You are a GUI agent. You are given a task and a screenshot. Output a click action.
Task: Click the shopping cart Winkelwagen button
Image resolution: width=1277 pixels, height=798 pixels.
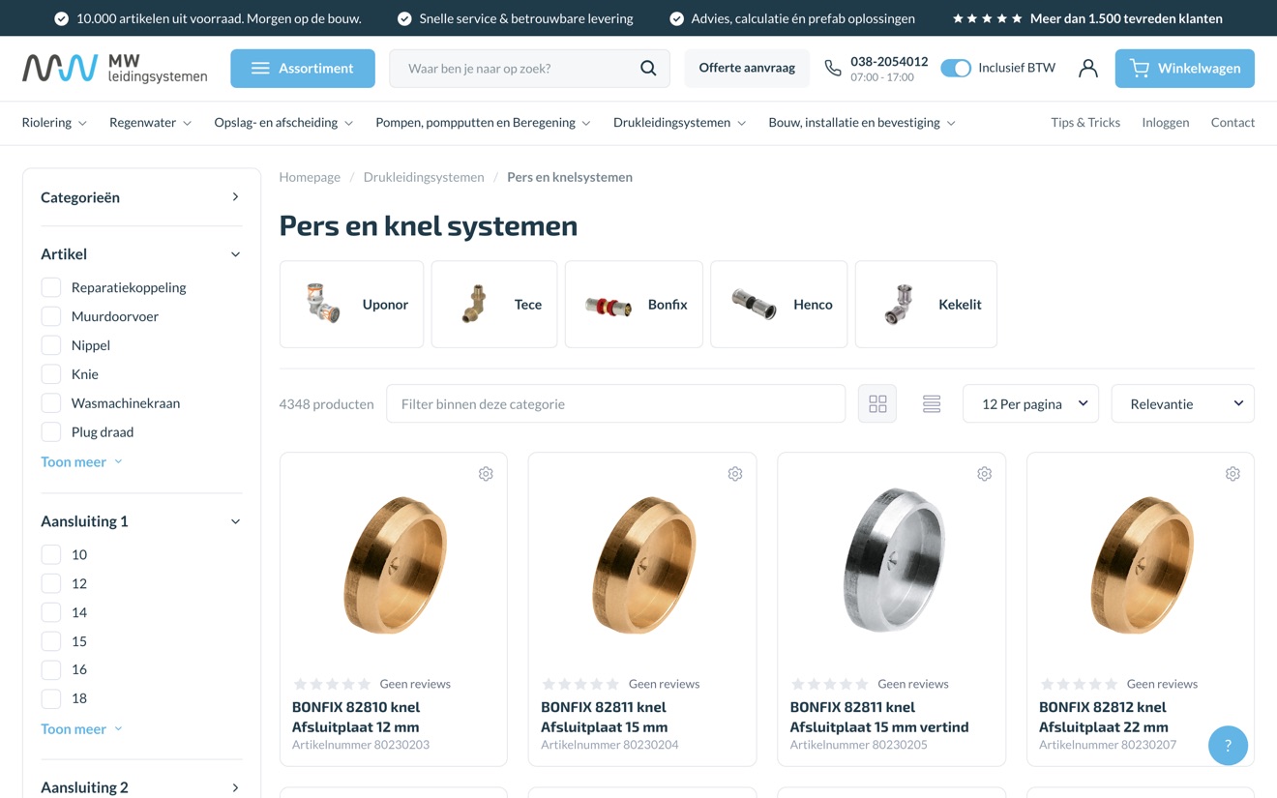point(1184,68)
